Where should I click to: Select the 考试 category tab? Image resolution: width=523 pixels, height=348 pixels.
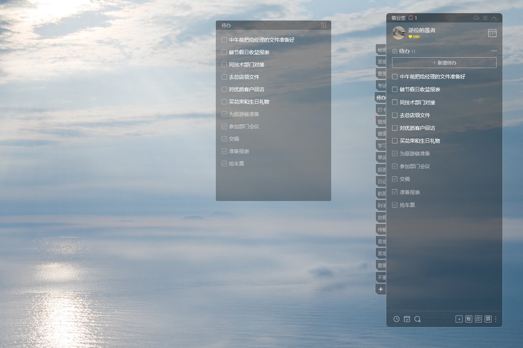click(x=381, y=85)
